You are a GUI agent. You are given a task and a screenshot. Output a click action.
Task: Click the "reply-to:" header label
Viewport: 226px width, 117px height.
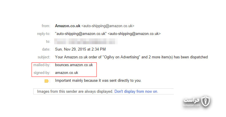pos(44,34)
